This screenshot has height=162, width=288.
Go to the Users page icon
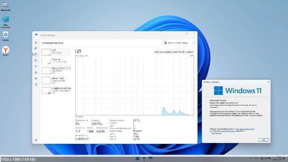click(x=36, y=72)
